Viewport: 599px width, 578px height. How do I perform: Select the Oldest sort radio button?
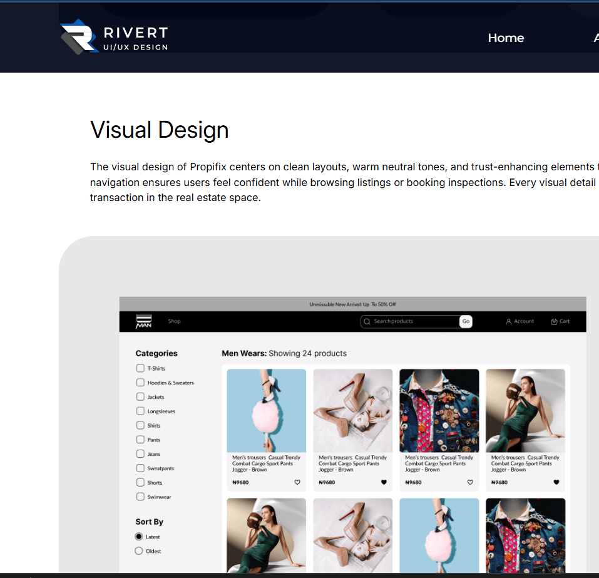tap(139, 551)
